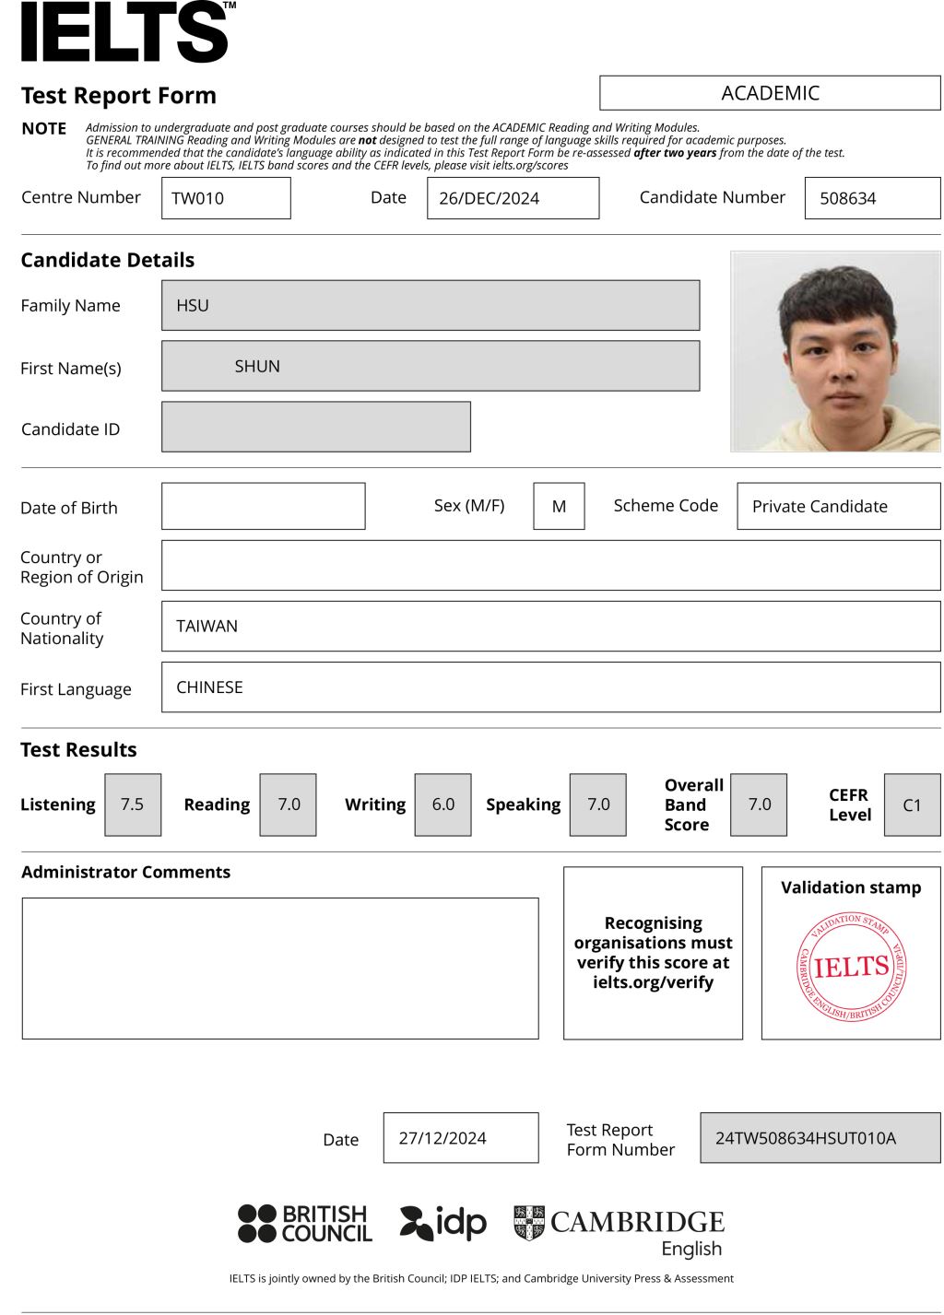This screenshot has width=944, height=1315.
Task: Click the First Name field SHUN
Action: coord(431,366)
